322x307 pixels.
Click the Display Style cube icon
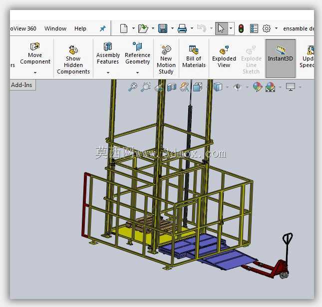tap(218, 87)
